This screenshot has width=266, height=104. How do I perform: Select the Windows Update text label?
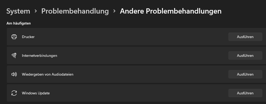(36, 93)
